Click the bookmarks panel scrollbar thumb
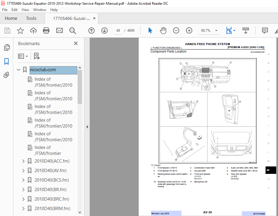Image resolution: width=278 pixels, height=216 pixels. [x=80, y=87]
